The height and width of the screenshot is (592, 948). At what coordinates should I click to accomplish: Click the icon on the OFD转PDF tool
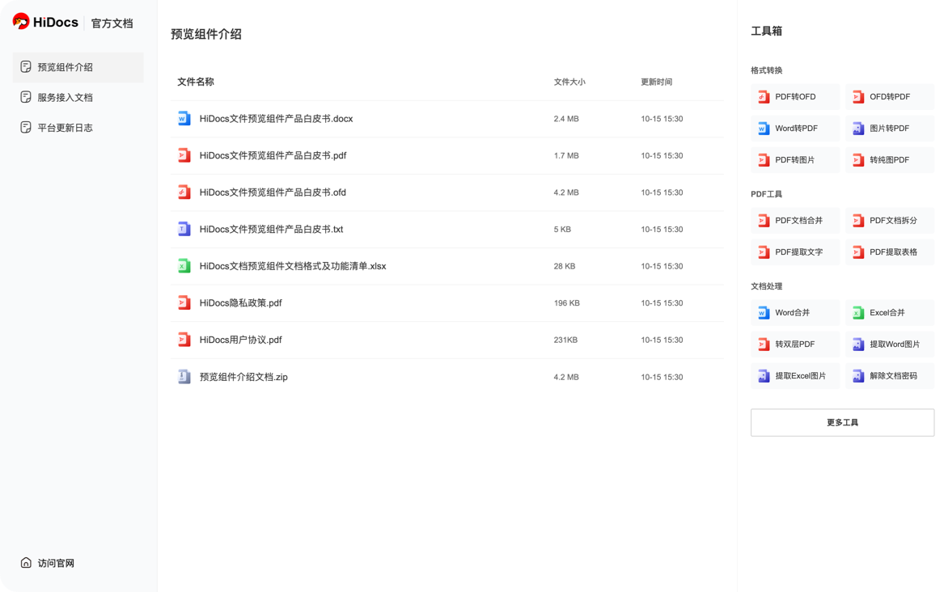(x=858, y=97)
